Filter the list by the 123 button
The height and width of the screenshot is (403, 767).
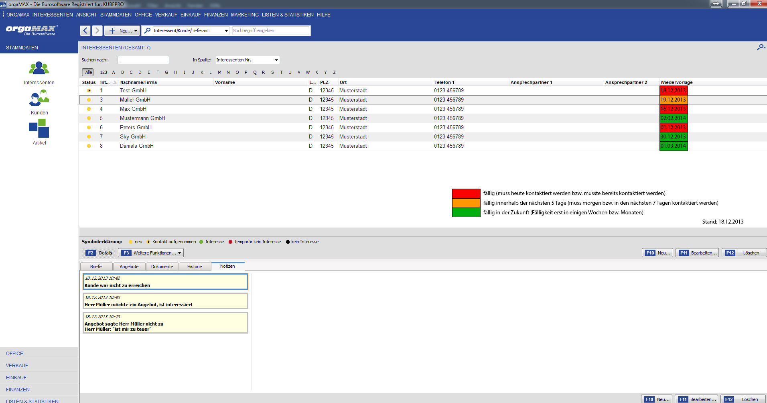coord(103,72)
